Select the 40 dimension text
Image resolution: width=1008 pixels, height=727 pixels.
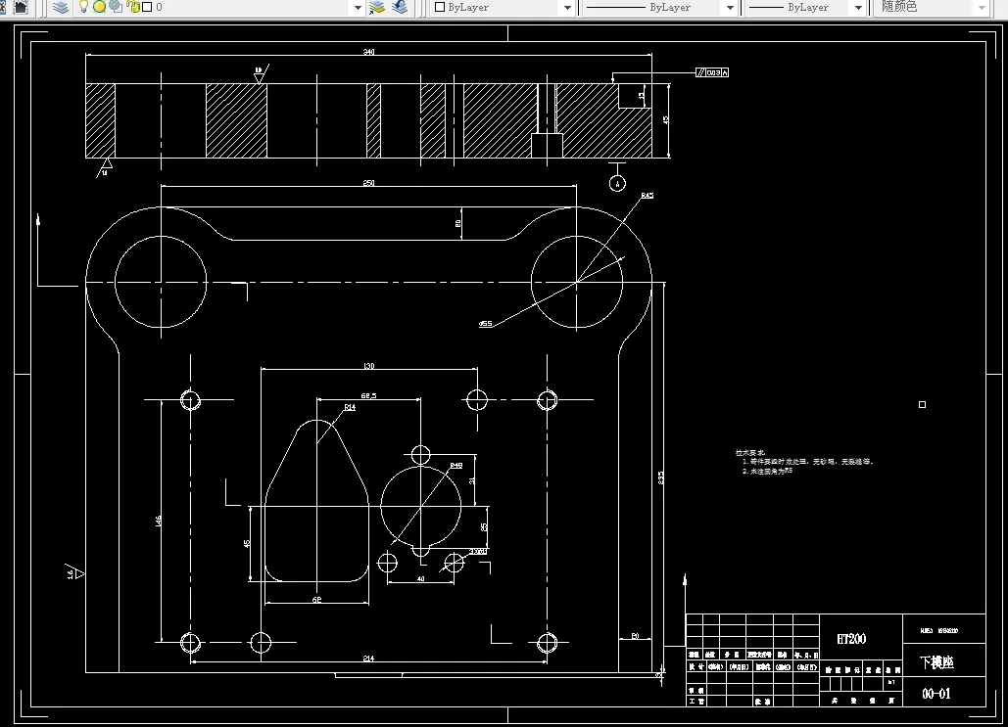point(421,578)
